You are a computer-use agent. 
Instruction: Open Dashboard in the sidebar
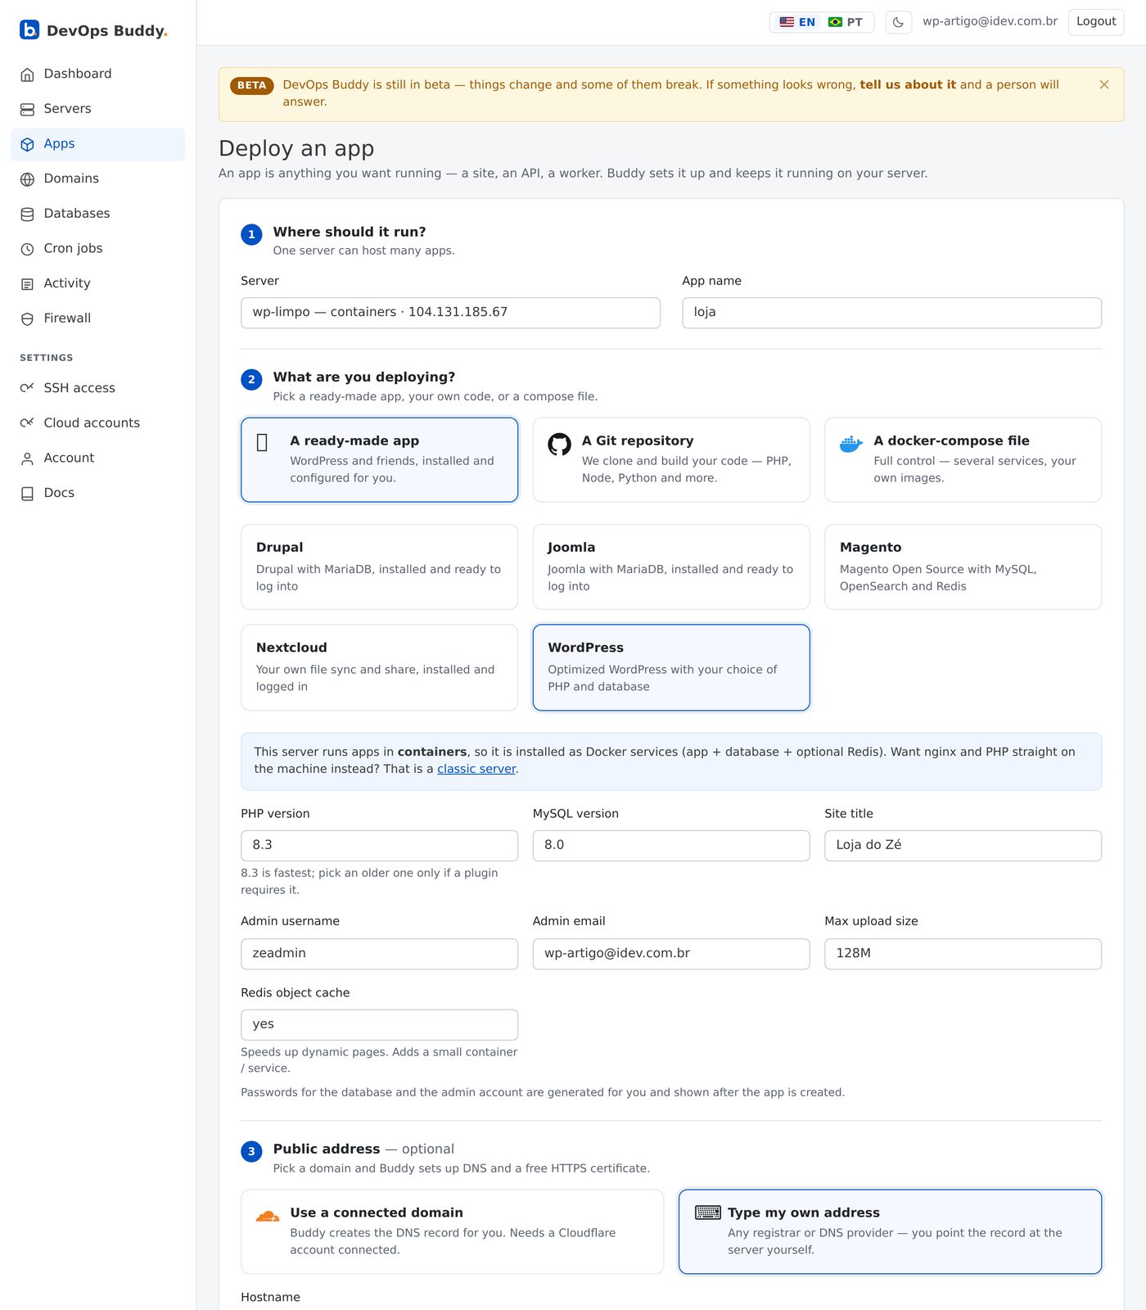pos(98,75)
